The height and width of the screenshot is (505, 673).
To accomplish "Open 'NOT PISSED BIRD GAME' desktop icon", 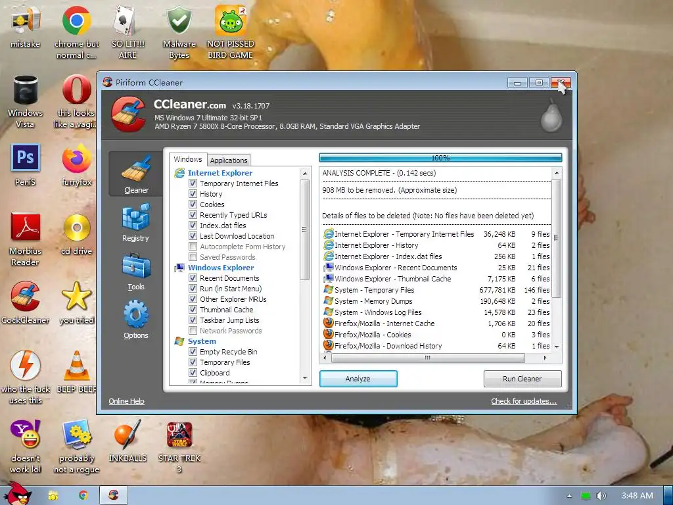I will [231, 32].
